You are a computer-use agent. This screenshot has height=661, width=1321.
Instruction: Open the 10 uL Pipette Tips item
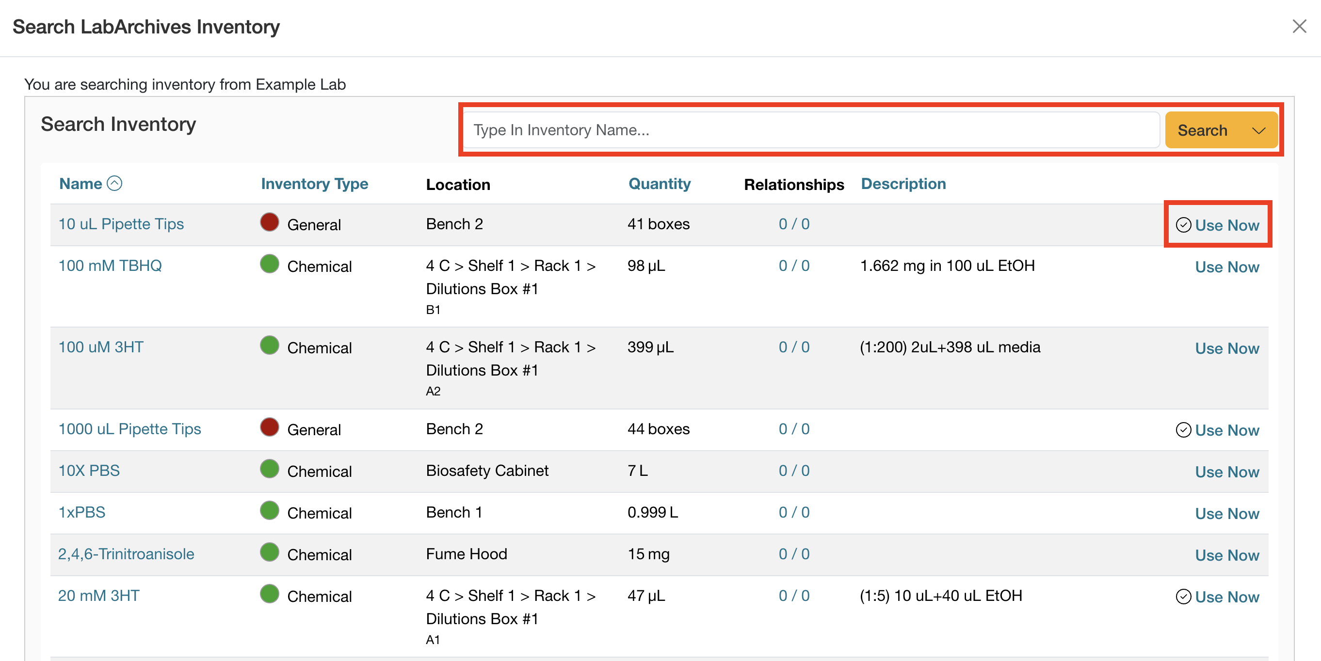click(x=121, y=224)
